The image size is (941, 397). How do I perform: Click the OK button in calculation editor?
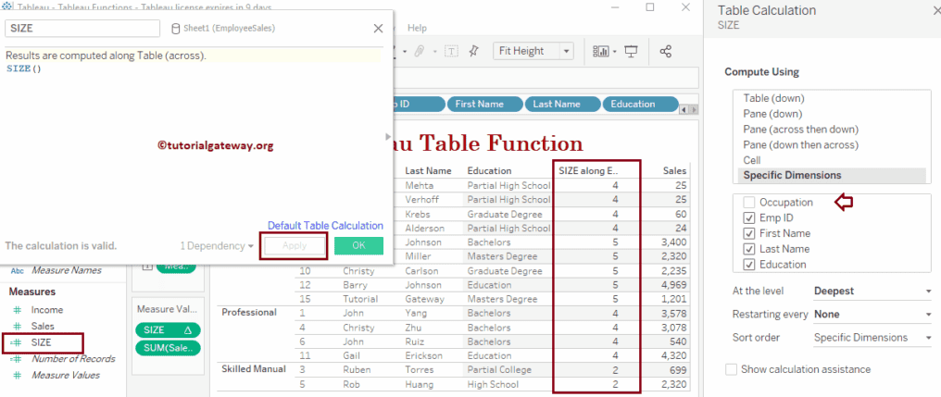(x=358, y=245)
